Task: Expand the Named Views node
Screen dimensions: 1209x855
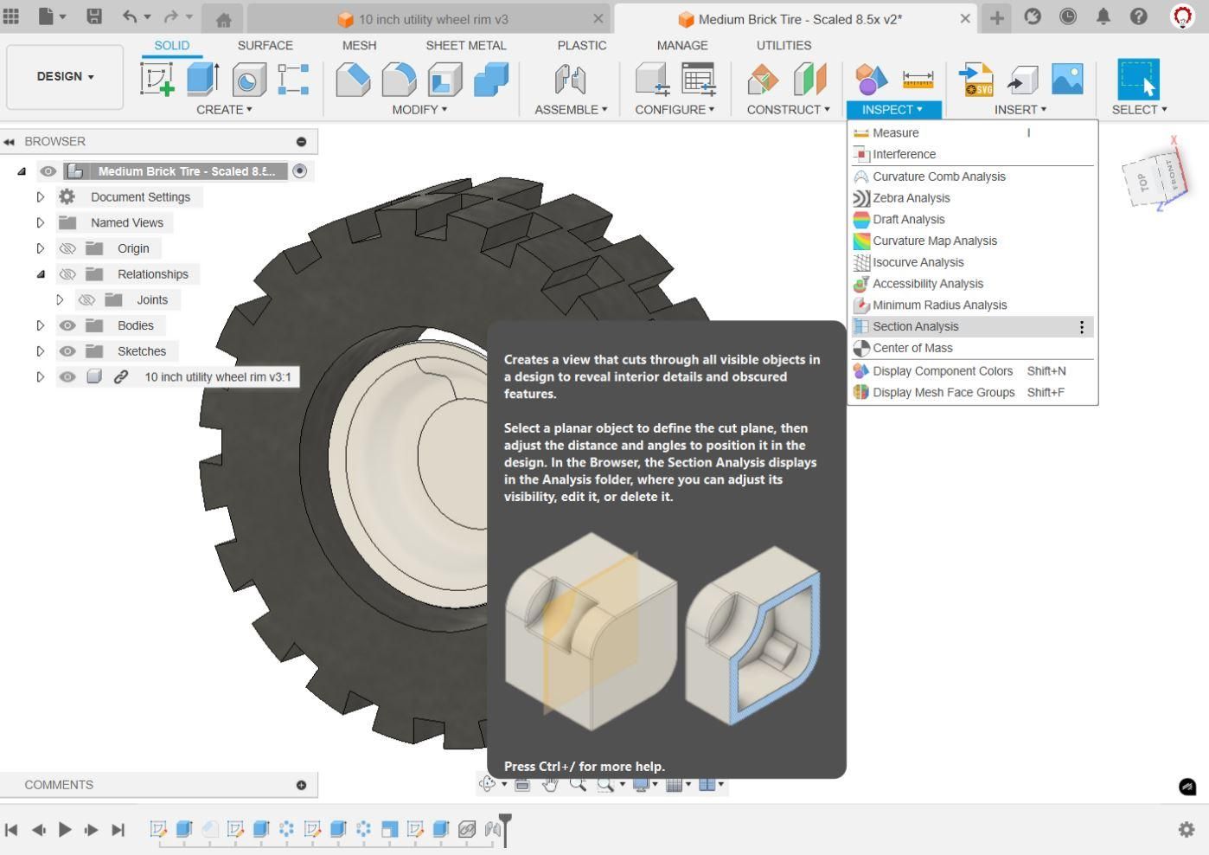Action: coord(40,222)
